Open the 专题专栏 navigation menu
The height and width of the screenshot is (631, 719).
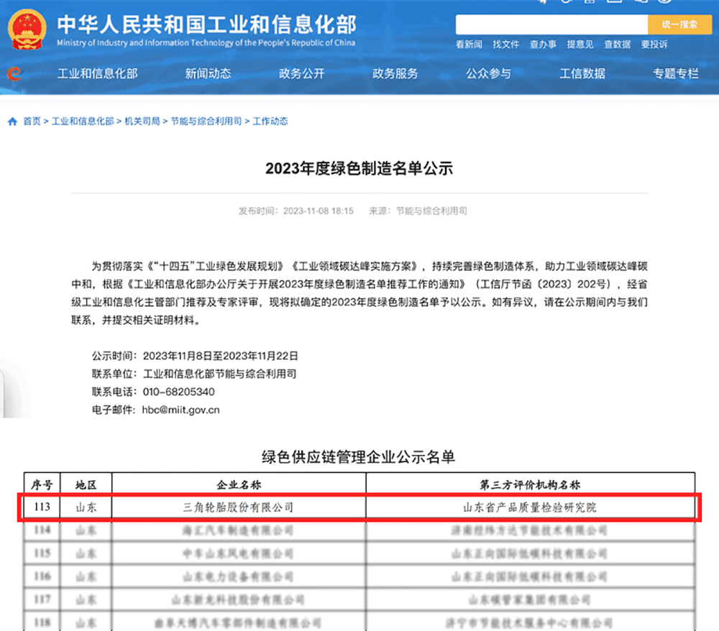pyautogui.click(x=674, y=74)
